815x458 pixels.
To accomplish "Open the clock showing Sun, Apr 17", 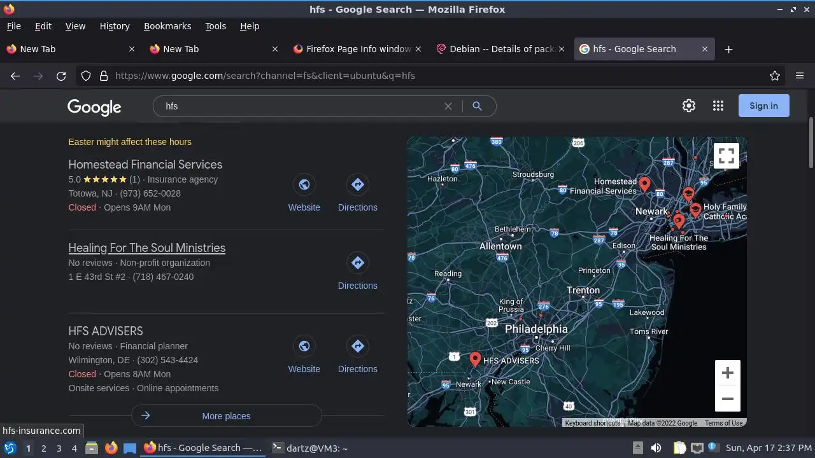I will tap(769, 448).
